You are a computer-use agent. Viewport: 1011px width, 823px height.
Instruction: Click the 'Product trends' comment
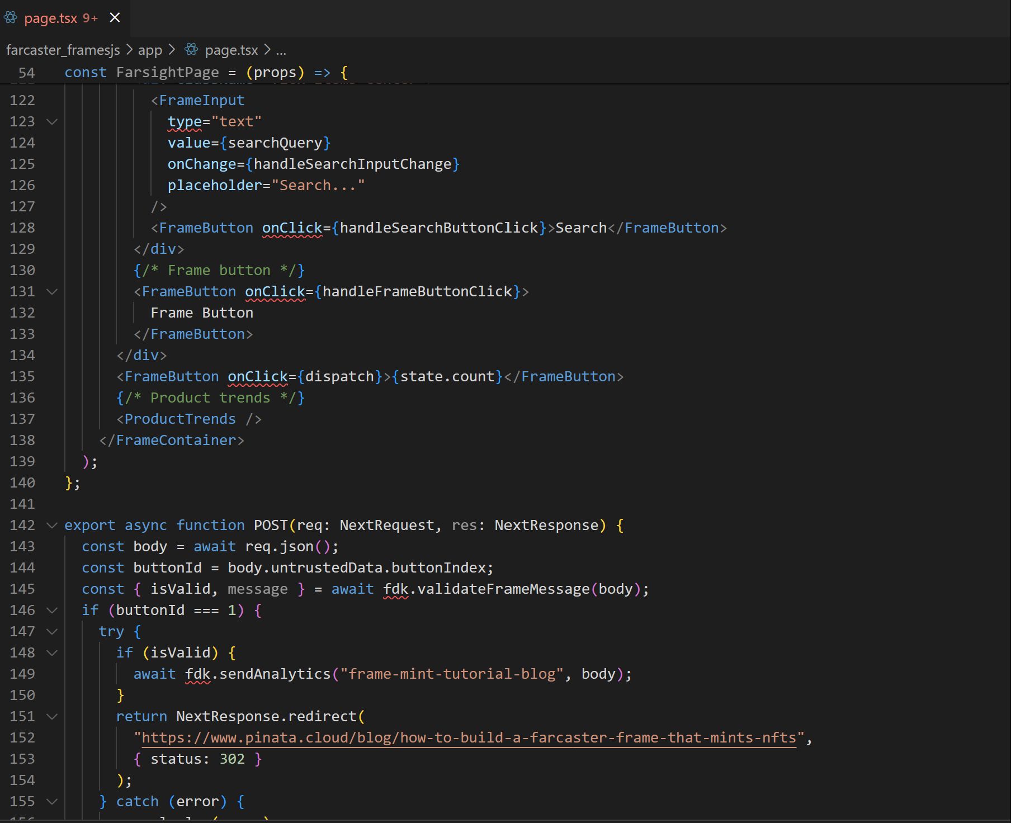pyautogui.click(x=210, y=398)
